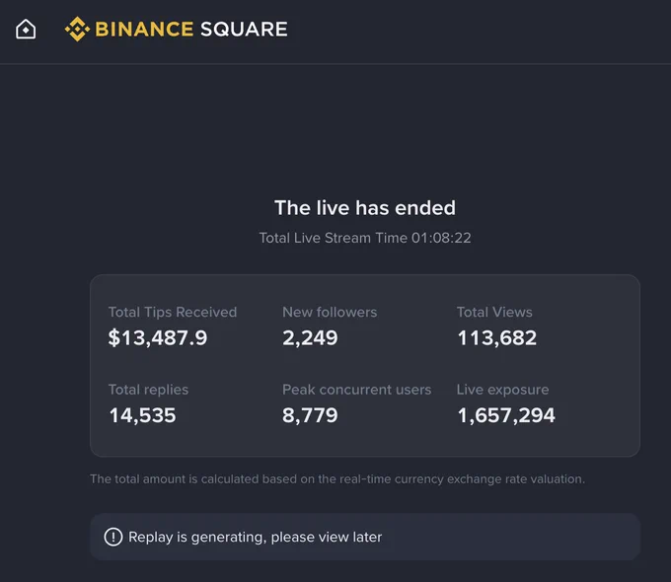Select the Total replies label
Screen dimensions: 671x582
click(148, 390)
